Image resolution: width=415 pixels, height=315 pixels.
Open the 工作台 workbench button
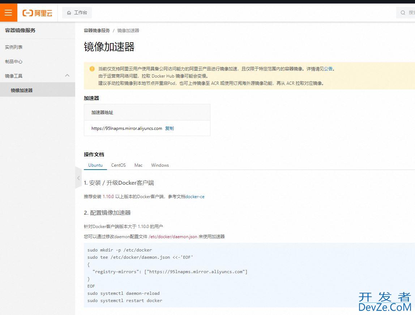[x=77, y=12]
